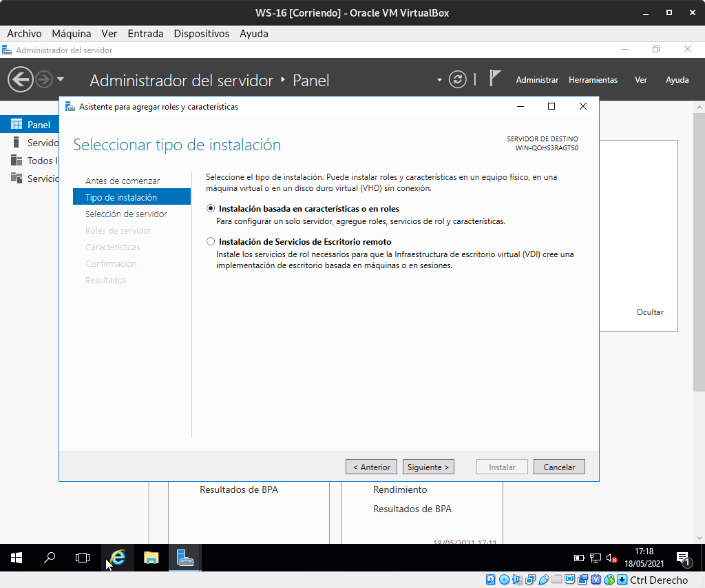Click the Siguiente button
Image resolution: width=705 pixels, height=588 pixels.
point(428,467)
